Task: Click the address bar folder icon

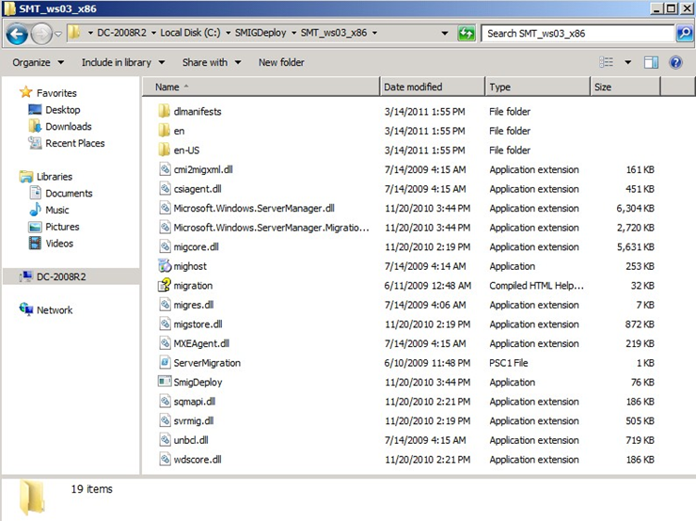Action: click(74, 32)
